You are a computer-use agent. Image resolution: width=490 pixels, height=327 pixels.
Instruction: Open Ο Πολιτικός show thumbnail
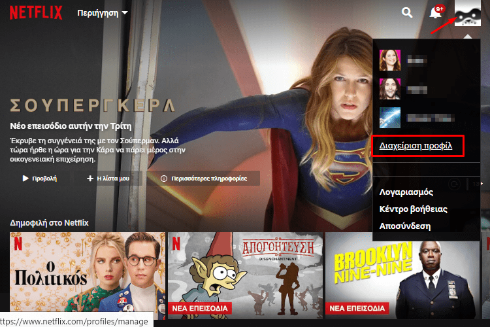88,275
